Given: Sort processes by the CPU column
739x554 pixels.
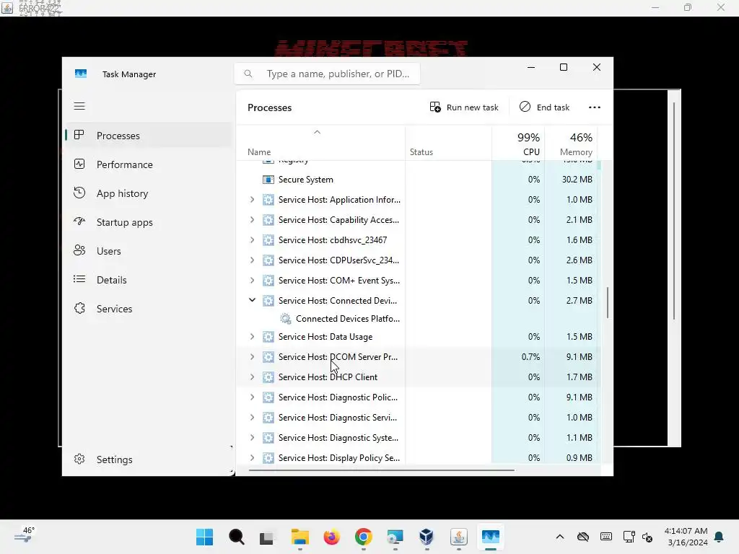Looking at the screenshot, I should pos(518,143).
